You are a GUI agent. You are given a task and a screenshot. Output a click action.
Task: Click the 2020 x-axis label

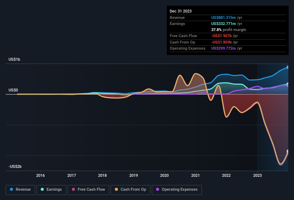pos(164,175)
